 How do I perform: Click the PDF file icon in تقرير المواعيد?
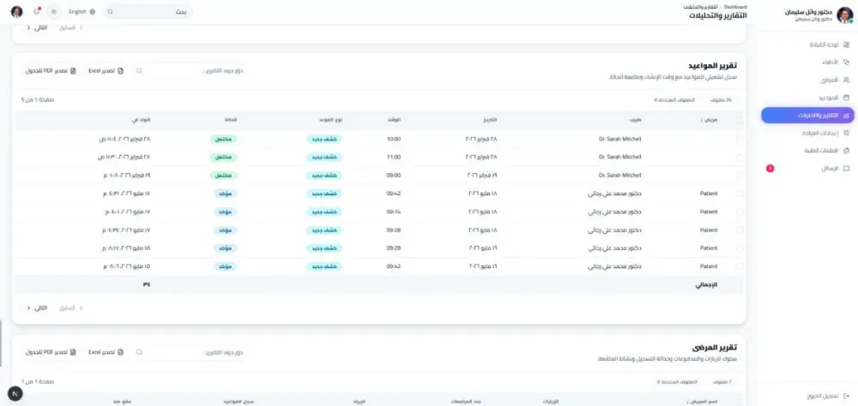[73, 71]
